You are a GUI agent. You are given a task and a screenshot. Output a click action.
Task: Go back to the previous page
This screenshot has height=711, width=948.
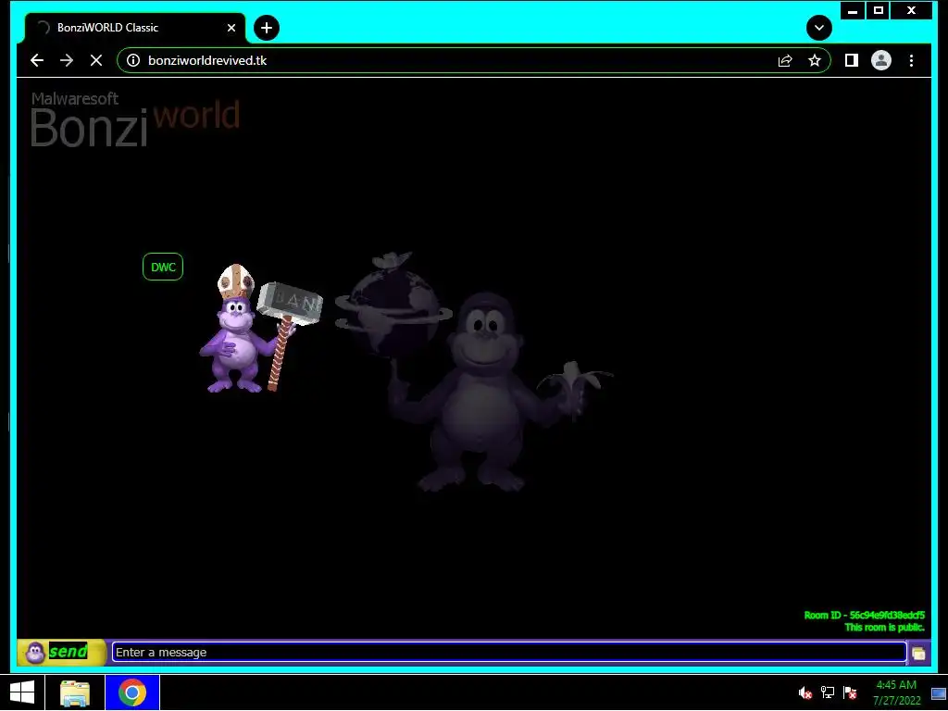coord(37,60)
